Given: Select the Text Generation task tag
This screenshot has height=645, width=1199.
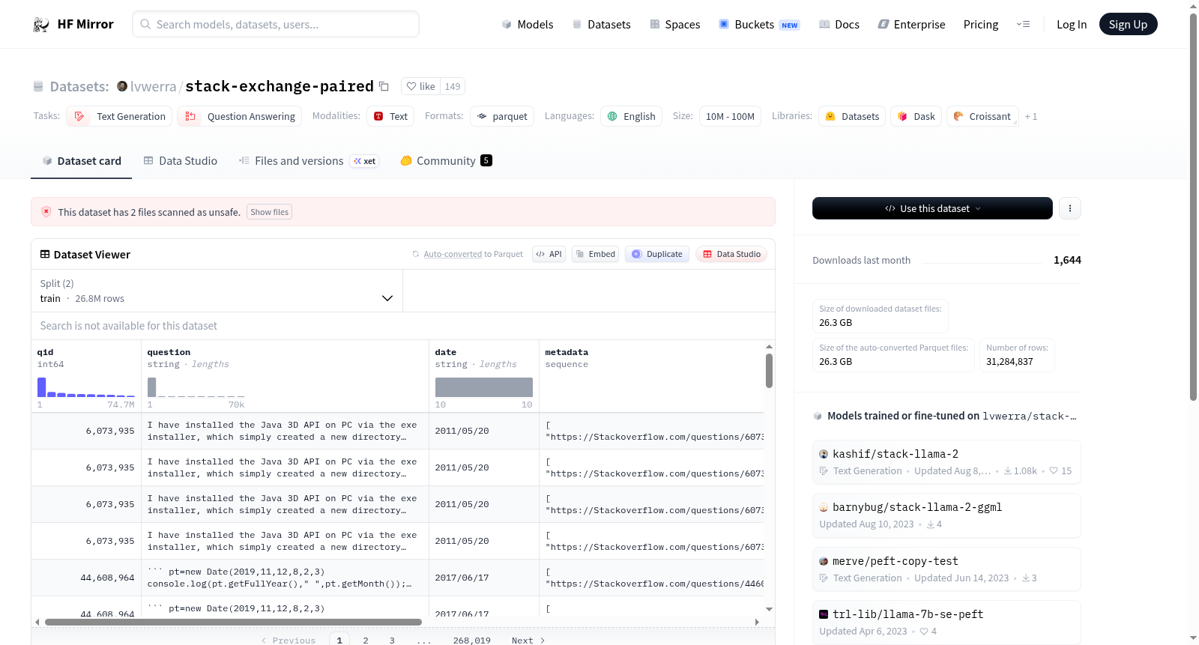Looking at the screenshot, I should (x=119, y=116).
